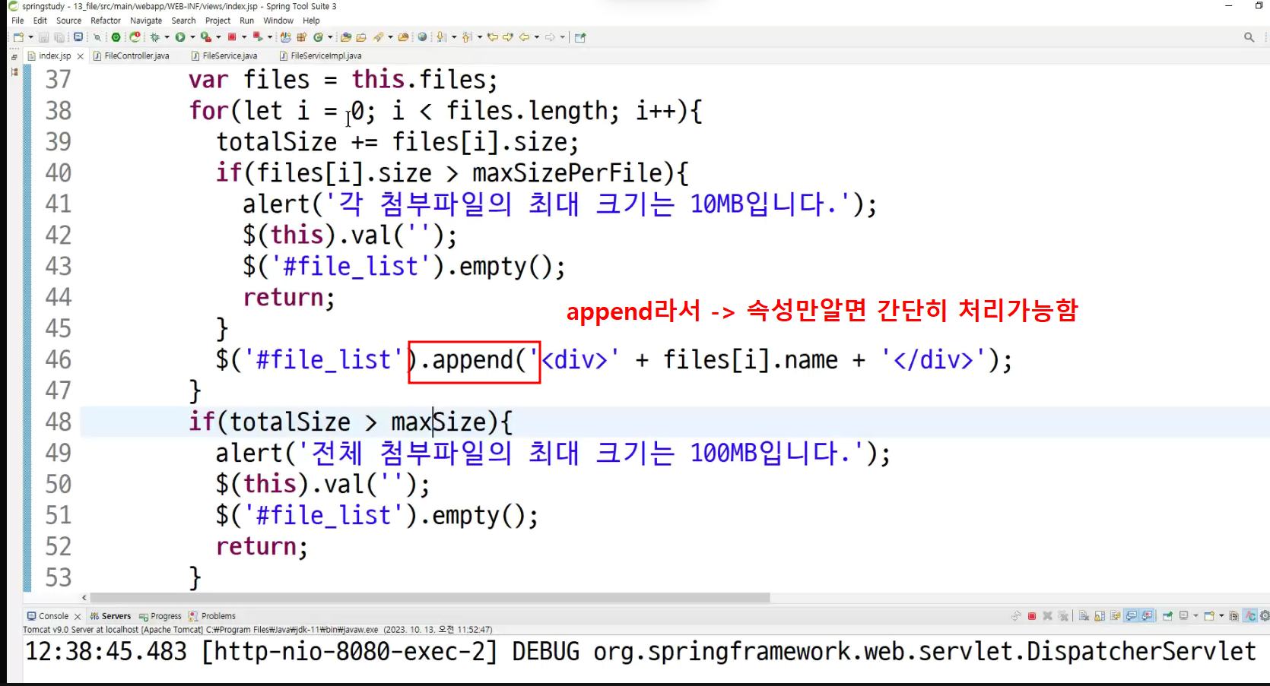Open the Refactor menu

[x=106, y=21]
